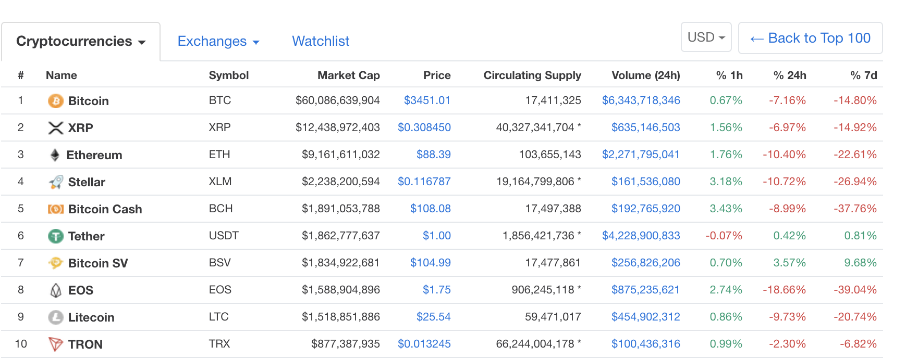Click the Stellar rocket logo icon
Viewport: 906px width, 359px height.
tap(55, 182)
